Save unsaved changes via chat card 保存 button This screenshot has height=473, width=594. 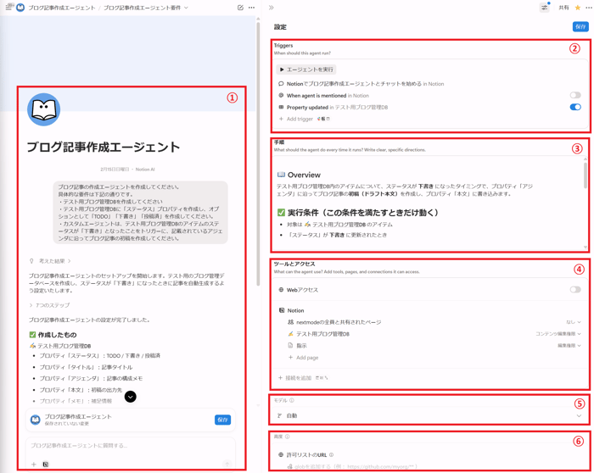(x=222, y=420)
